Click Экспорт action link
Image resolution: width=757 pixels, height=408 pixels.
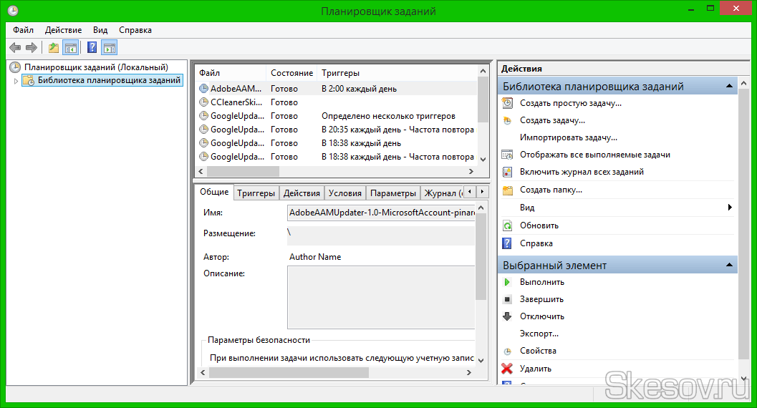coord(539,334)
